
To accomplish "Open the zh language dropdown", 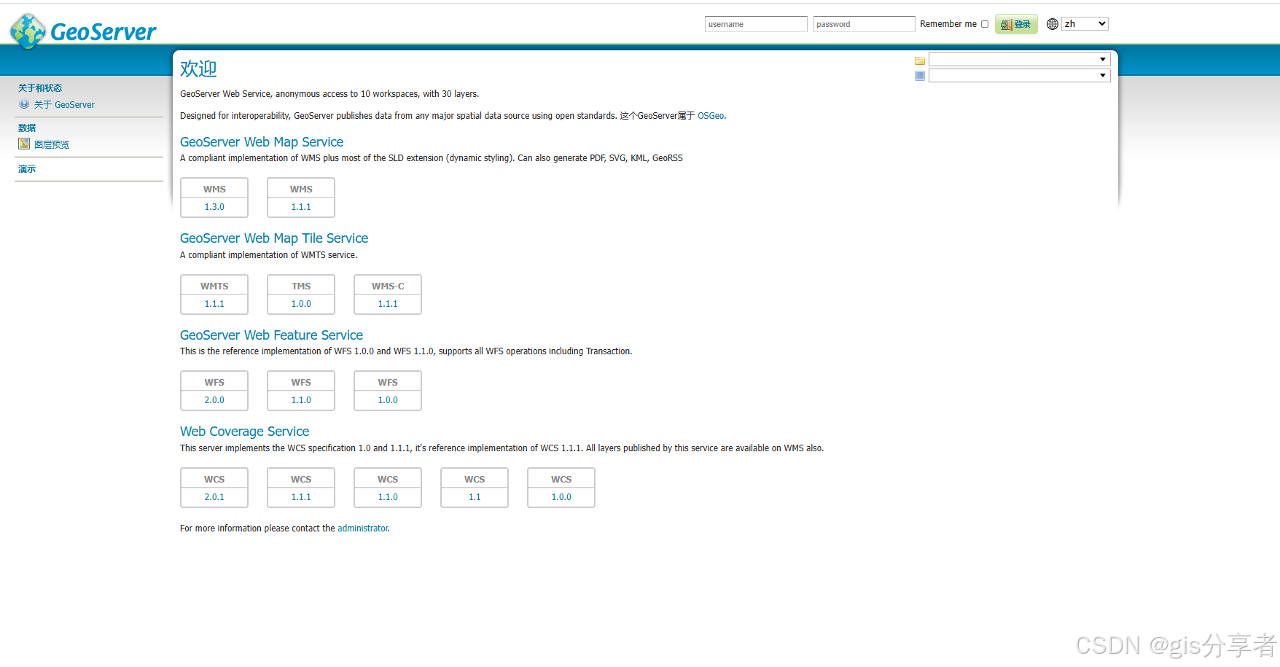I will tap(1085, 24).
